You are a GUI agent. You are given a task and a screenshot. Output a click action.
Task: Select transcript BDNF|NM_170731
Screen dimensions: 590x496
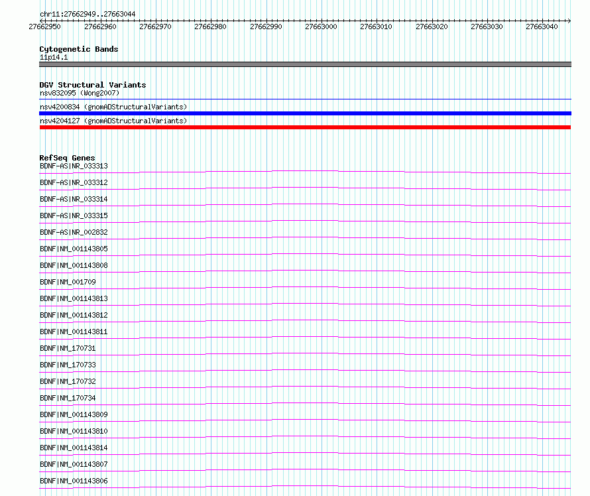[68, 348]
